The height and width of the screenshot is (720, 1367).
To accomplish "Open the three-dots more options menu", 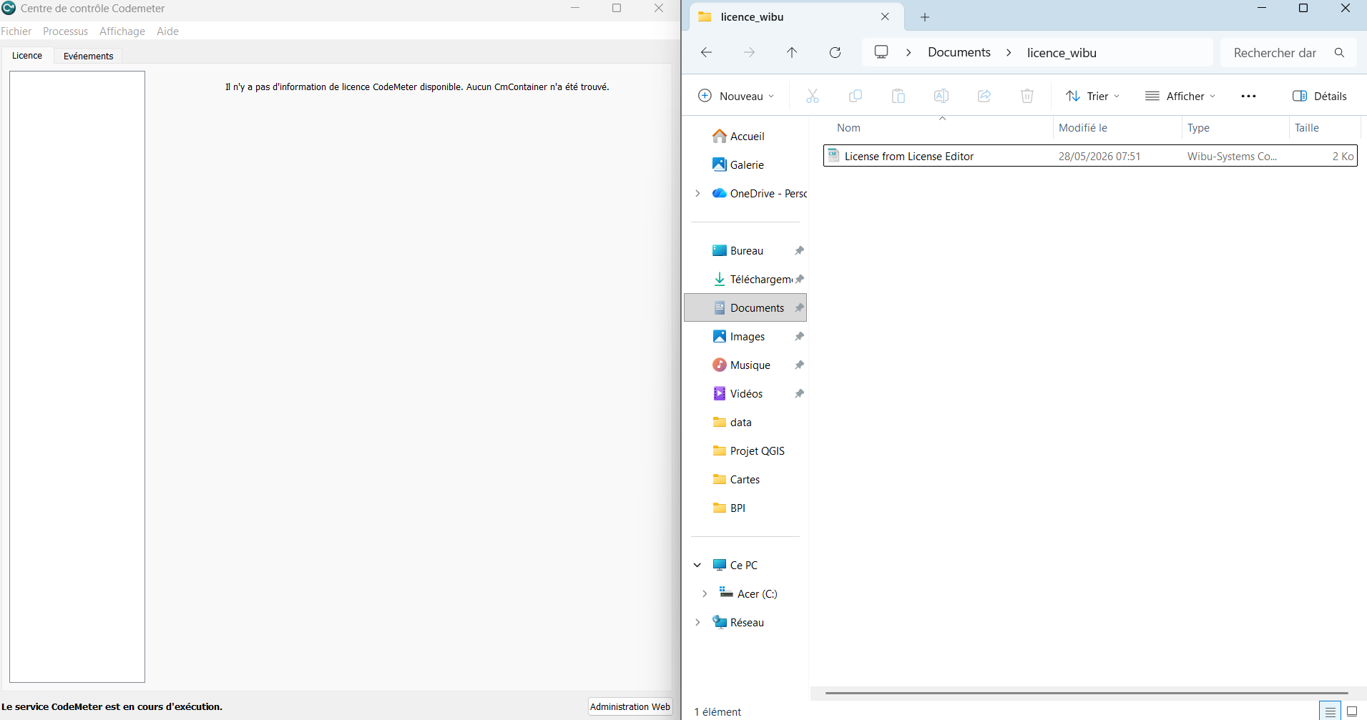I will tap(1248, 96).
